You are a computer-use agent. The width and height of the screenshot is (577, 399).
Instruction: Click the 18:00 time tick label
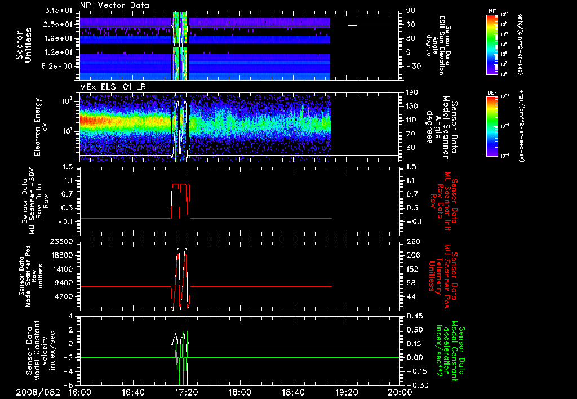[240, 392]
